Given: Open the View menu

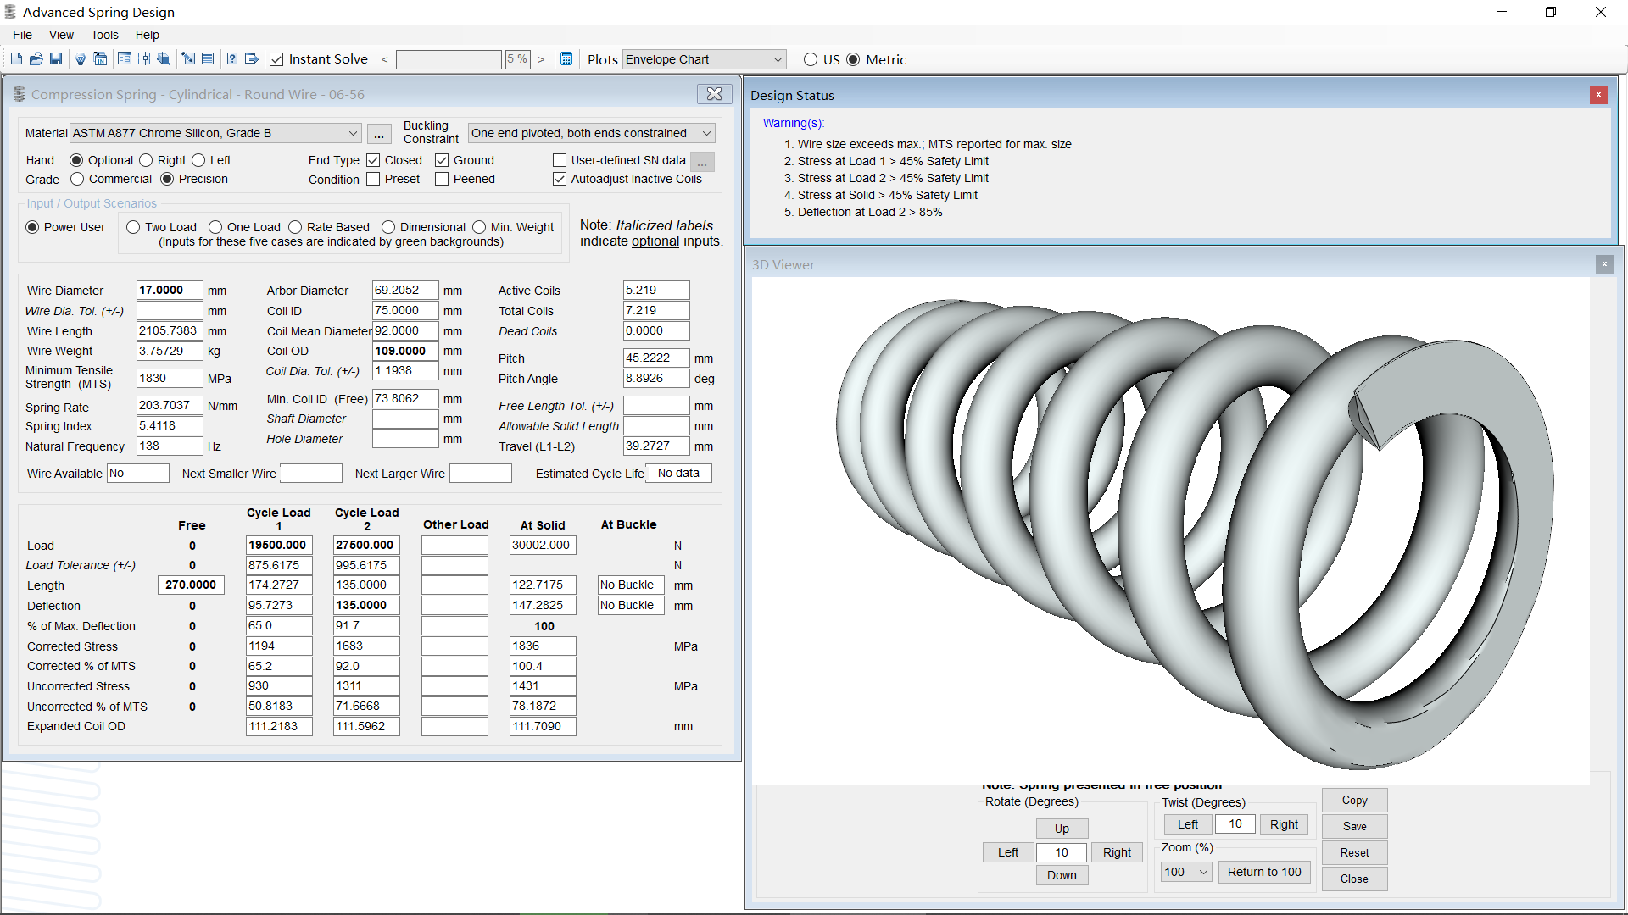Looking at the screenshot, I should pyautogui.click(x=61, y=35).
